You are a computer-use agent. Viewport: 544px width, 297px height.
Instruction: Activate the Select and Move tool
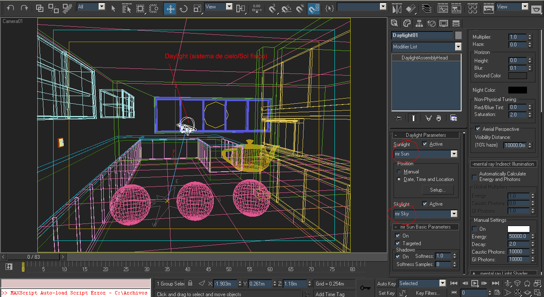(x=170, y=8)
